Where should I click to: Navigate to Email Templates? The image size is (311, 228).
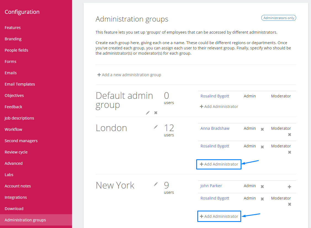pyautogui.click(x=20, y=84)
